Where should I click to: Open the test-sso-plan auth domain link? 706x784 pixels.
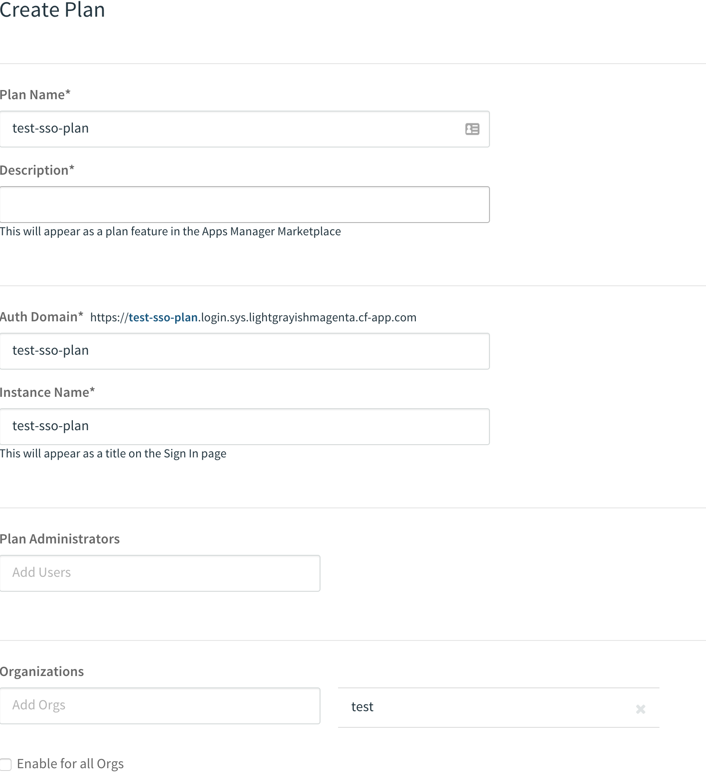[163, 317]
